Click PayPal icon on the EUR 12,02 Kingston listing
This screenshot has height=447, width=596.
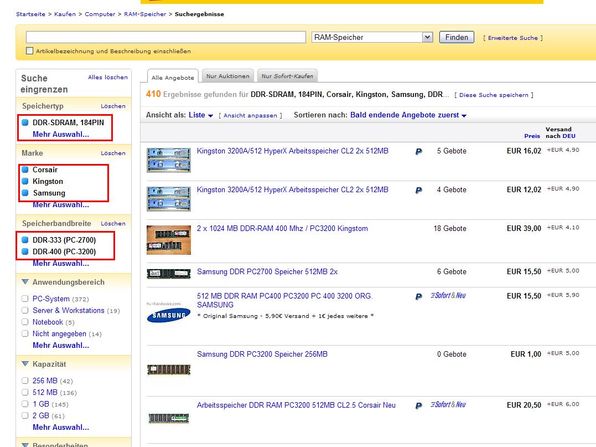coord(418,190)
